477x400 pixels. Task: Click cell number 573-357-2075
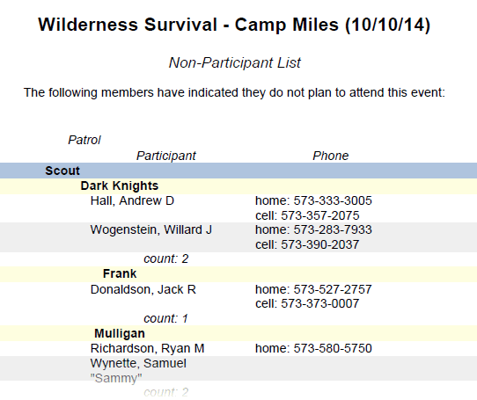[x=320, y=215]
